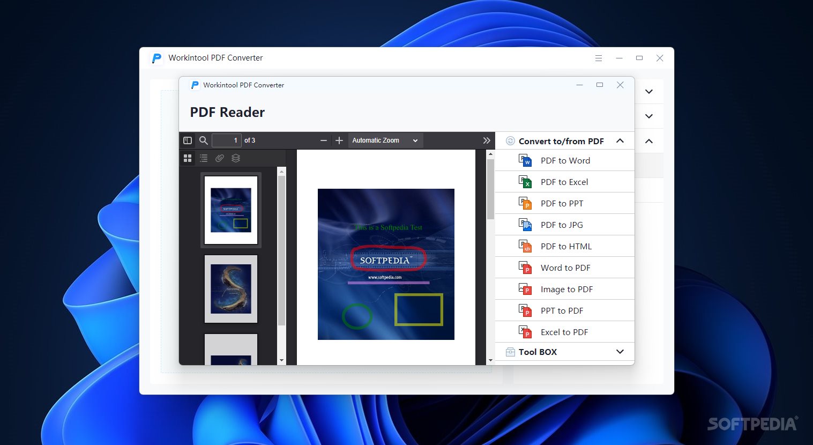Expand the Tool BOX section
The image size is (813, 445).
pyautogui.click(x=620, y=352)
